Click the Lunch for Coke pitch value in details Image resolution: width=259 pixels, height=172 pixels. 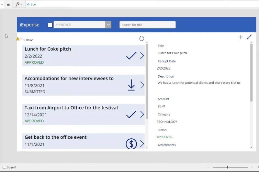tap(172, 53)
